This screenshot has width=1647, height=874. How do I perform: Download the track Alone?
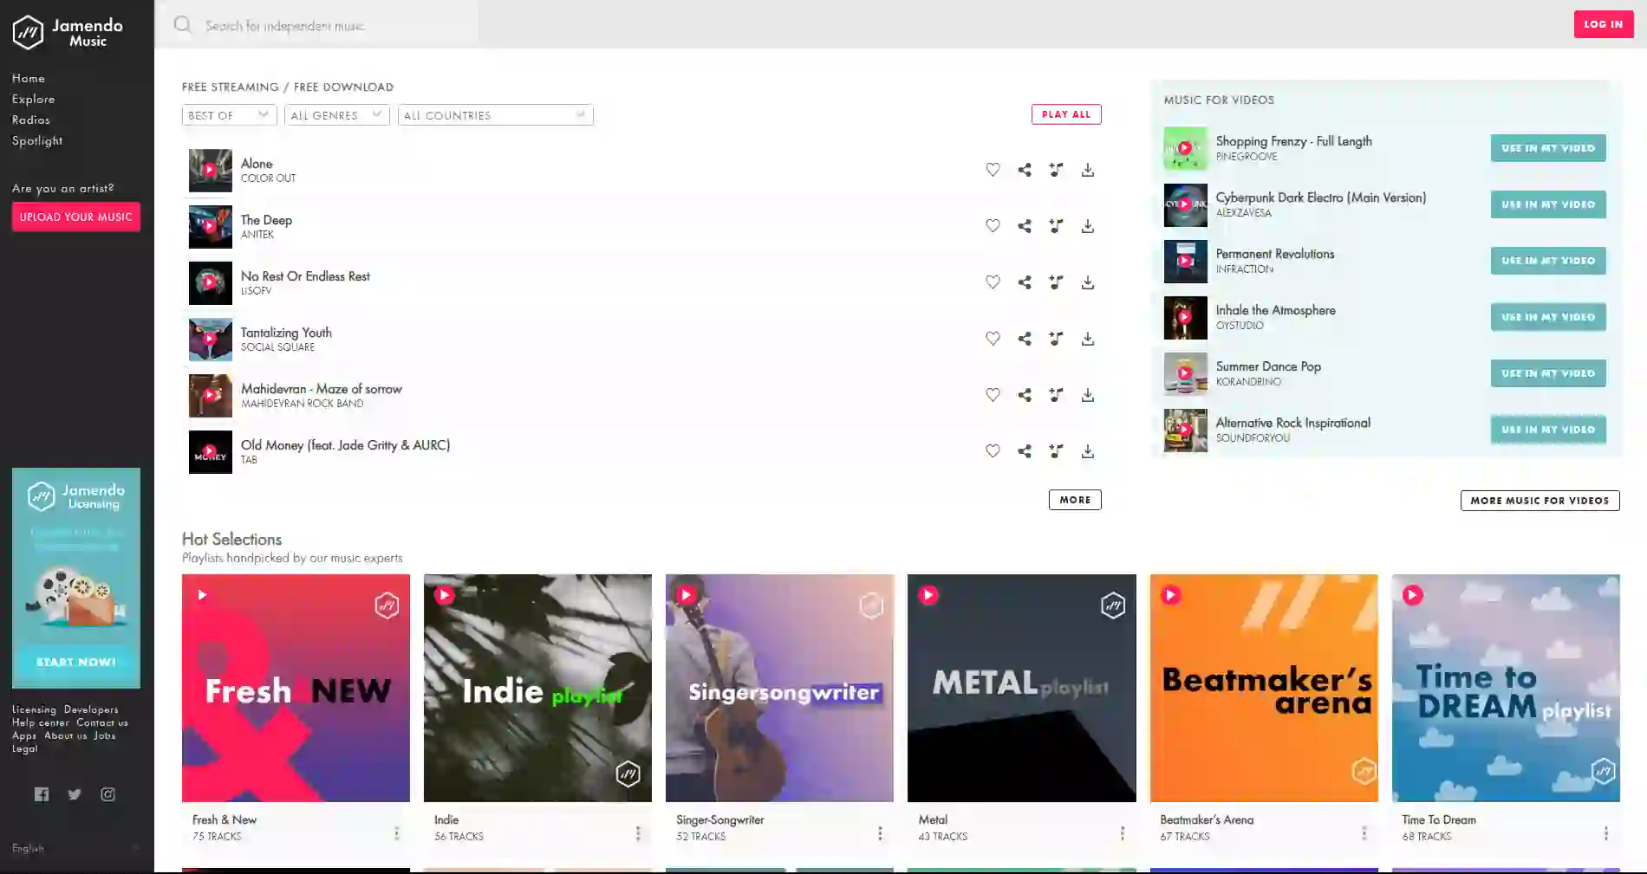tap(1088, 170)
